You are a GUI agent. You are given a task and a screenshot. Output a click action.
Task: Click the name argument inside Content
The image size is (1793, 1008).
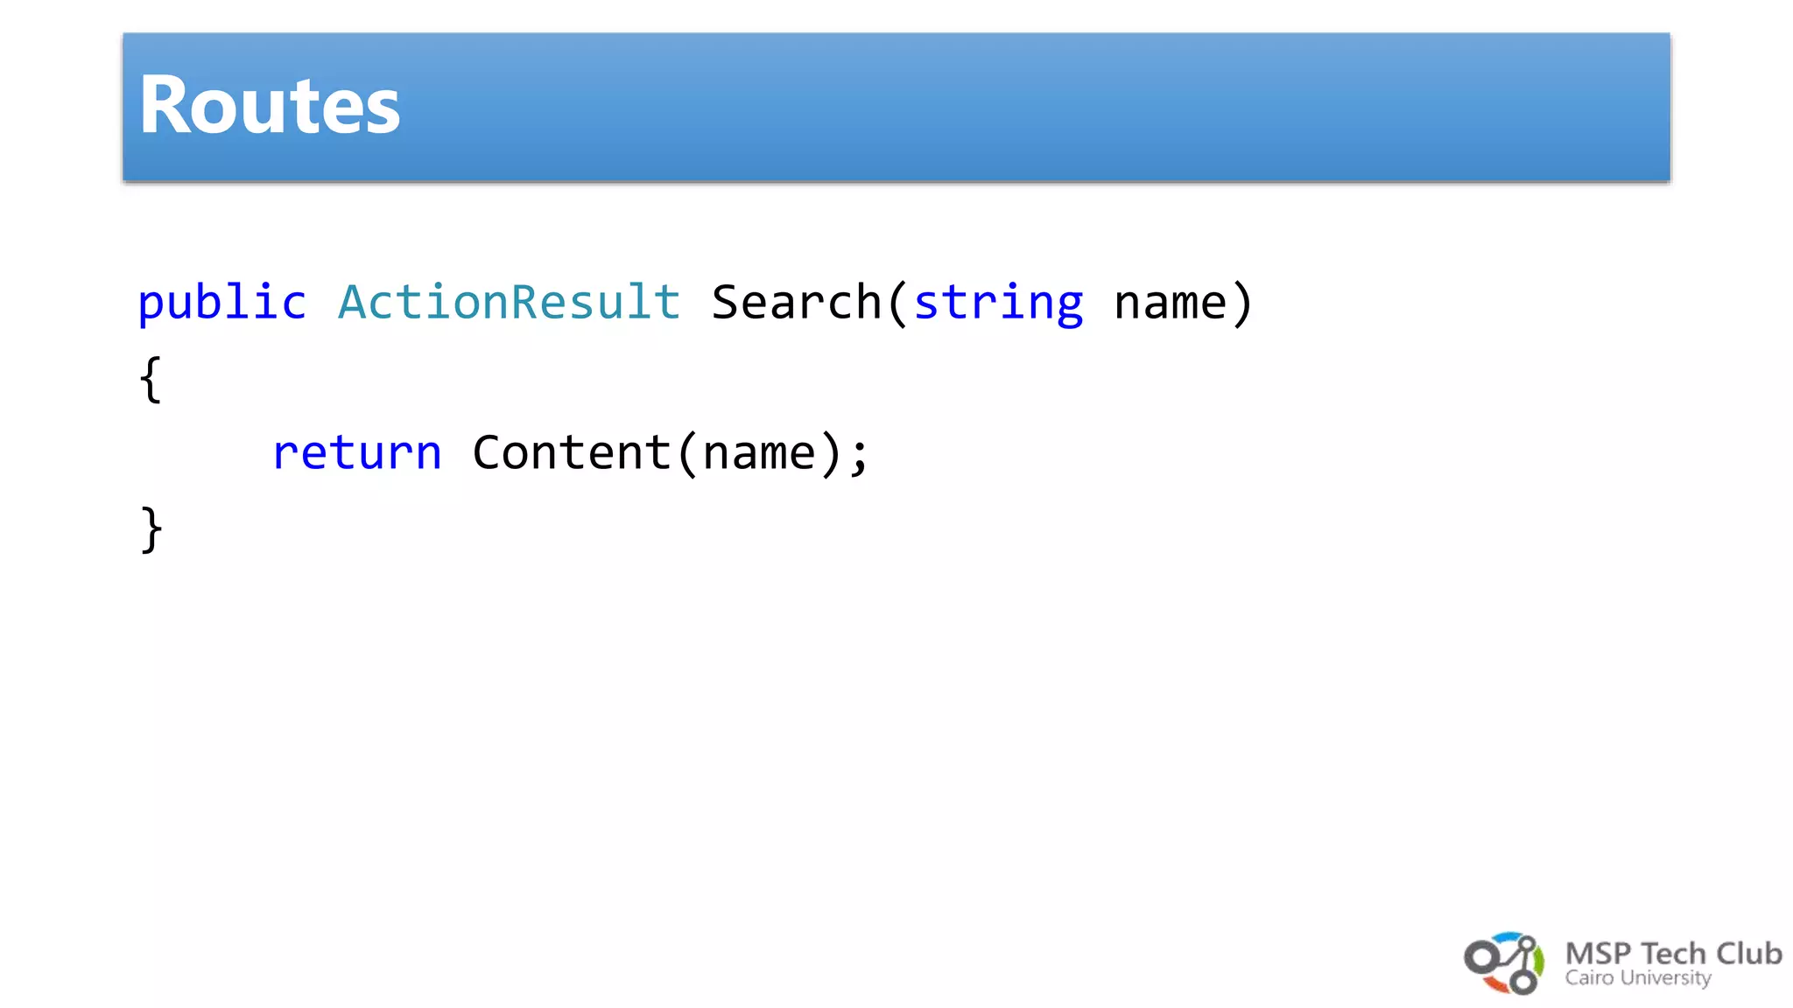click(759, 453)
